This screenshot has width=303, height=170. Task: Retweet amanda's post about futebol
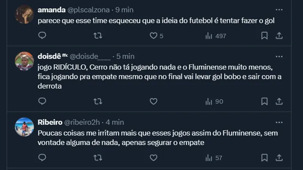[x=98, y=36]
